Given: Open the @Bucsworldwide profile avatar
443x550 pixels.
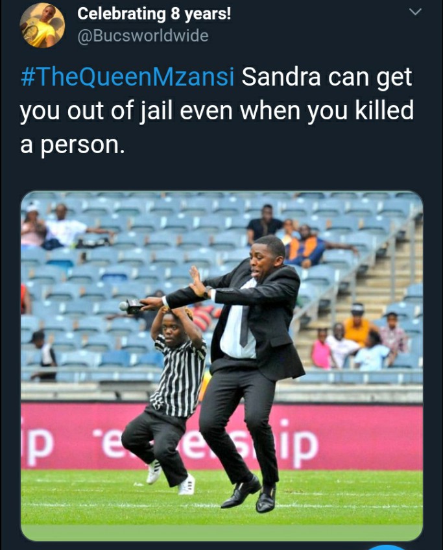Looking at the screenshot, I should click(x=42, y=25).
